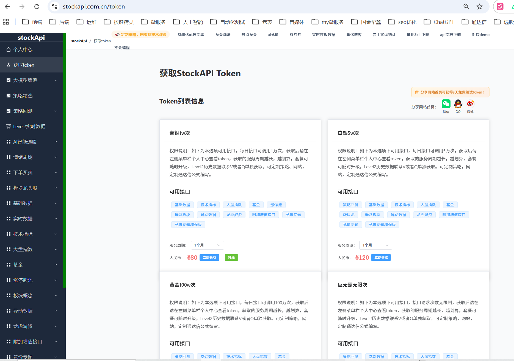Image resolution: width=514 pixels, height=361 pixels.
Task: Open 量化博客 in the top navigation
Action: pyautogui.click(x=354, y=35)
